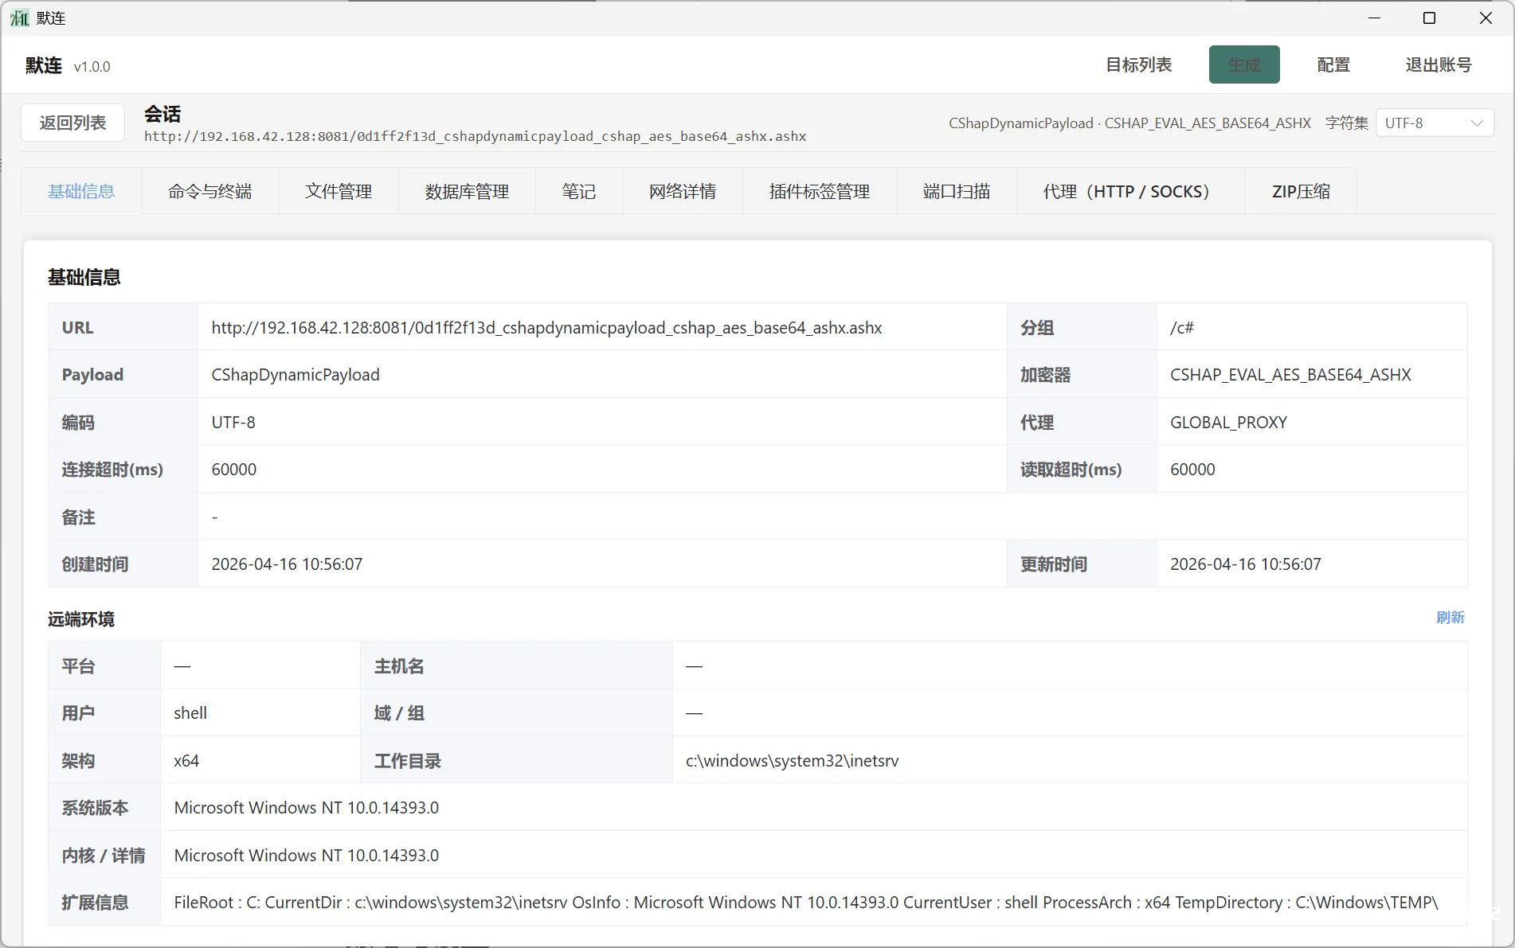Open the 插件标签管理 tab
The width and height of the screenshot is (1515, 948).
[x=819, y=191]
